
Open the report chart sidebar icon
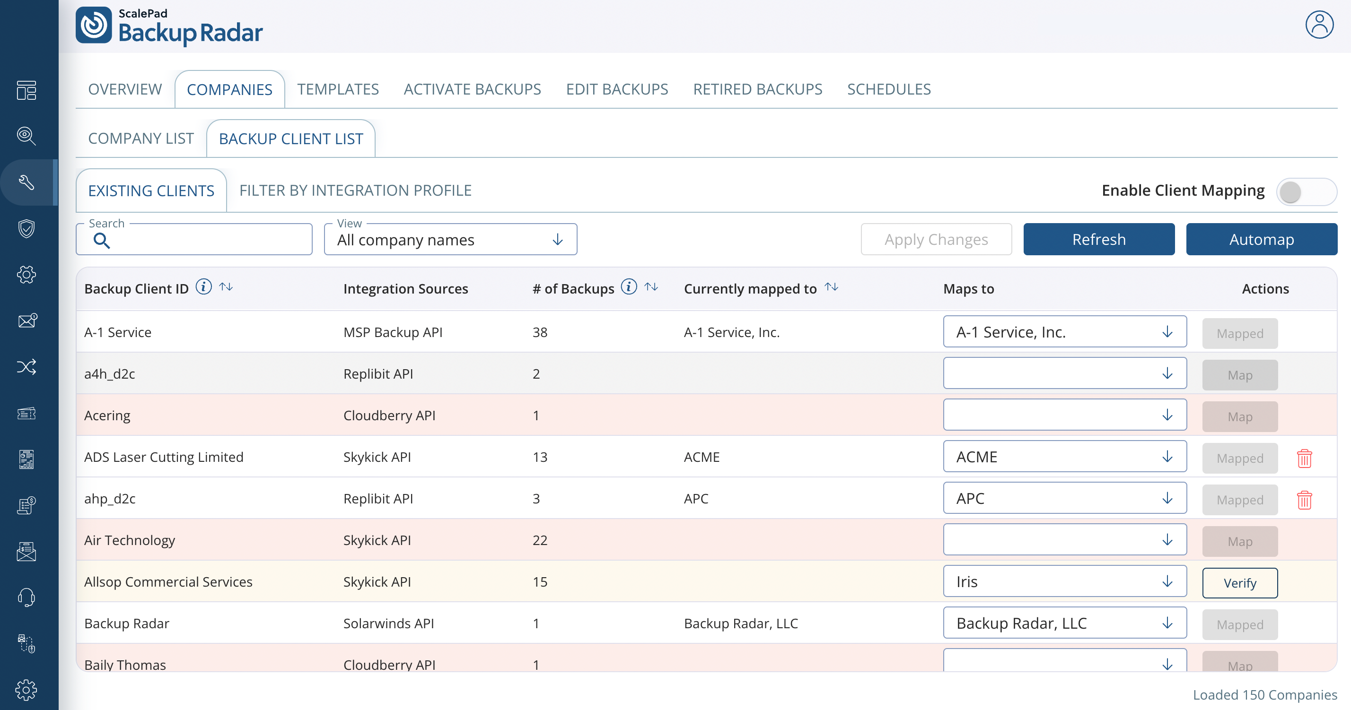tap(26, 459)
